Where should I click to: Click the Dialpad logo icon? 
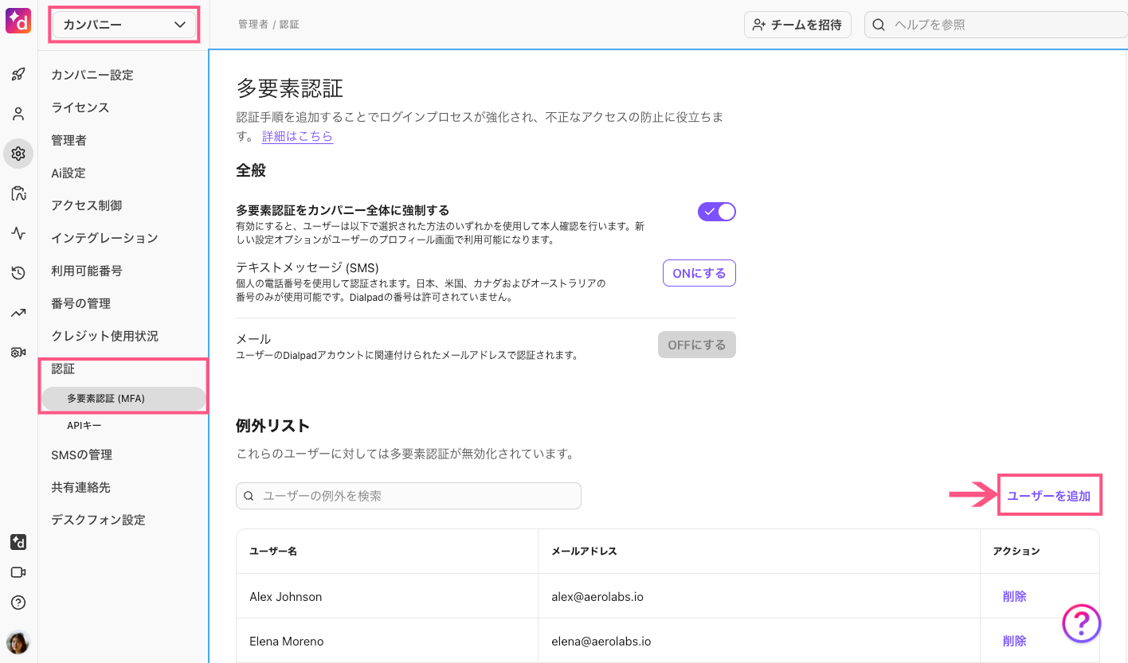coord(18,20)
